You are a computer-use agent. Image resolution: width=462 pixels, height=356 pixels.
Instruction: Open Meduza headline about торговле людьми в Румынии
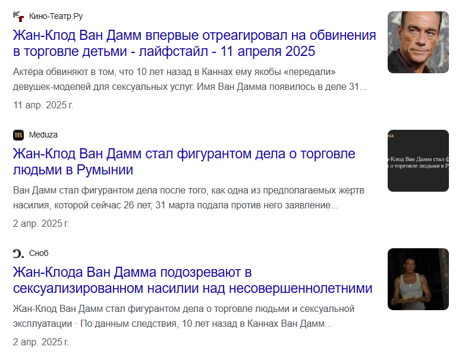click(184, 162)
